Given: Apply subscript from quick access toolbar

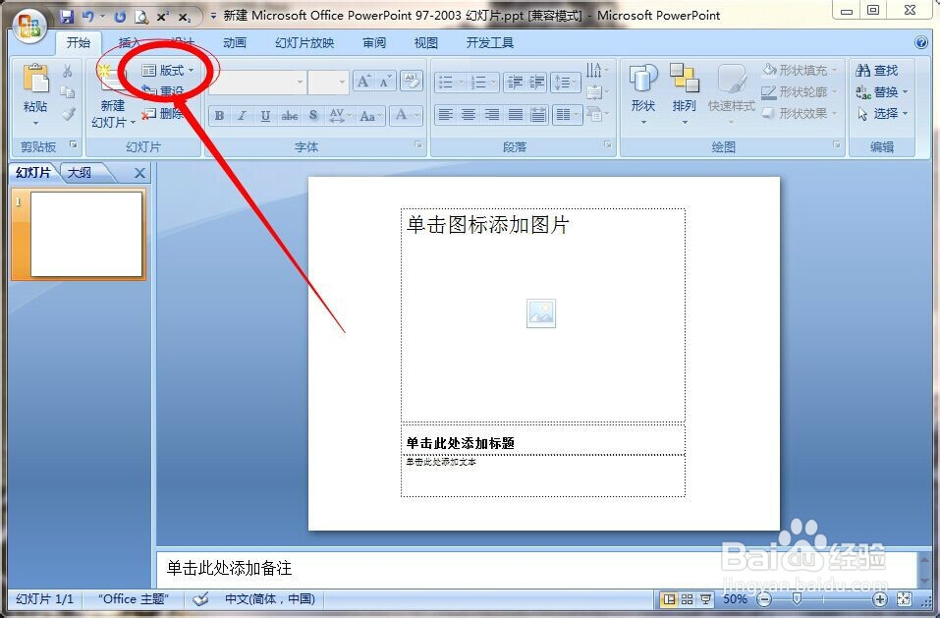Looking at the screenshot, I should tap(184, 16).
